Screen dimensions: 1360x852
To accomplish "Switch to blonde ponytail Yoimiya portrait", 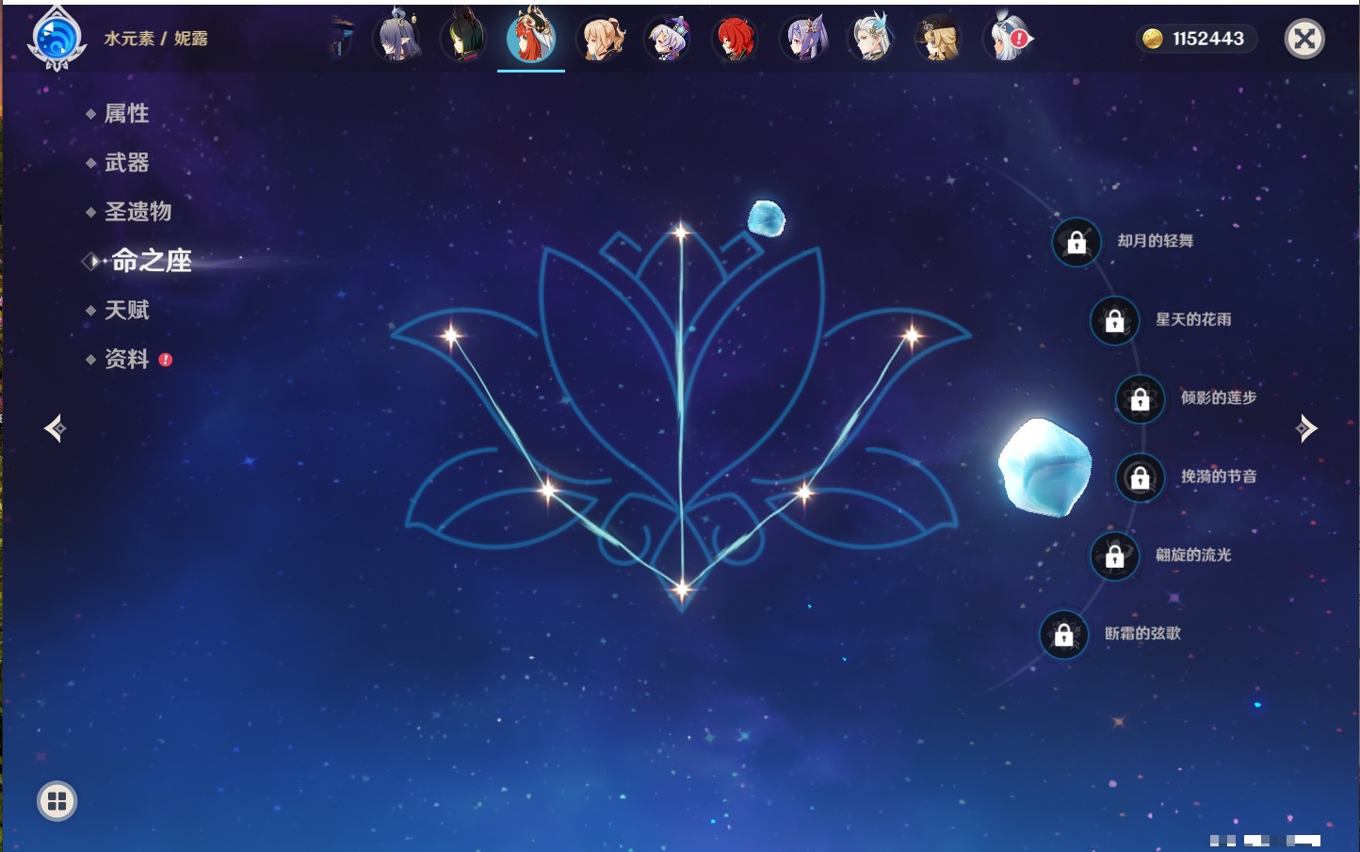I will [600, 38].
